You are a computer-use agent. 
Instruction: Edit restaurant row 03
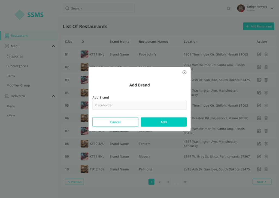click(259, 80)
